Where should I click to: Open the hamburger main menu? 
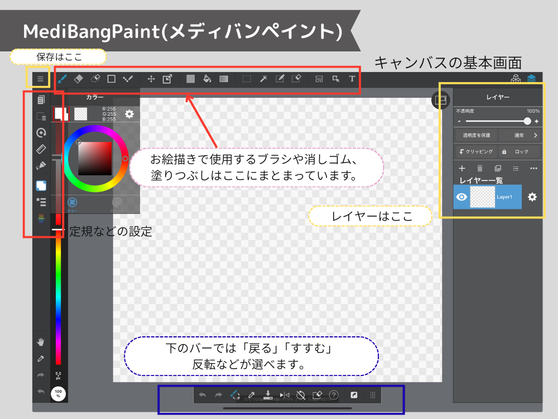click(40, 79)
